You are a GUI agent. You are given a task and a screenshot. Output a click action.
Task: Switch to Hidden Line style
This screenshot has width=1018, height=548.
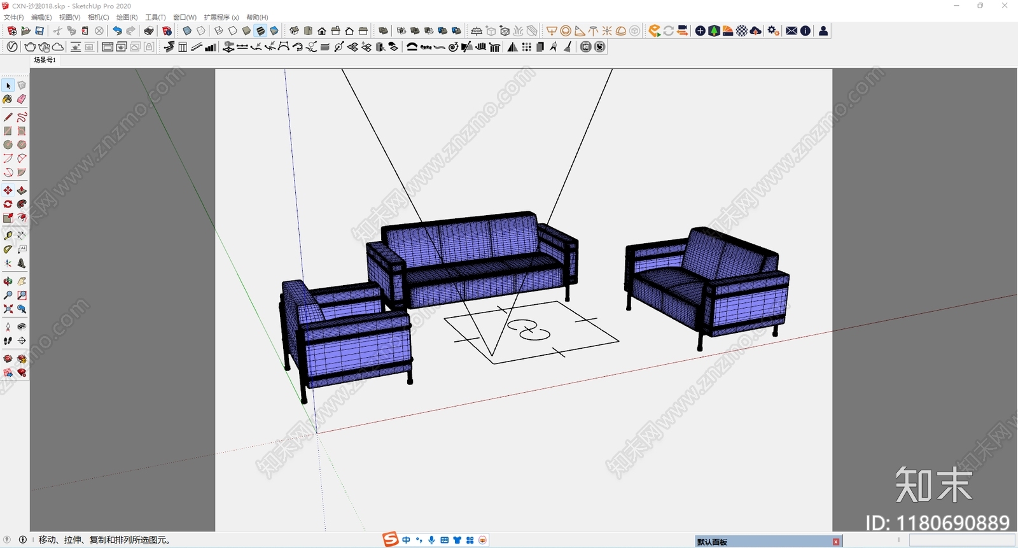click(233, 31)
